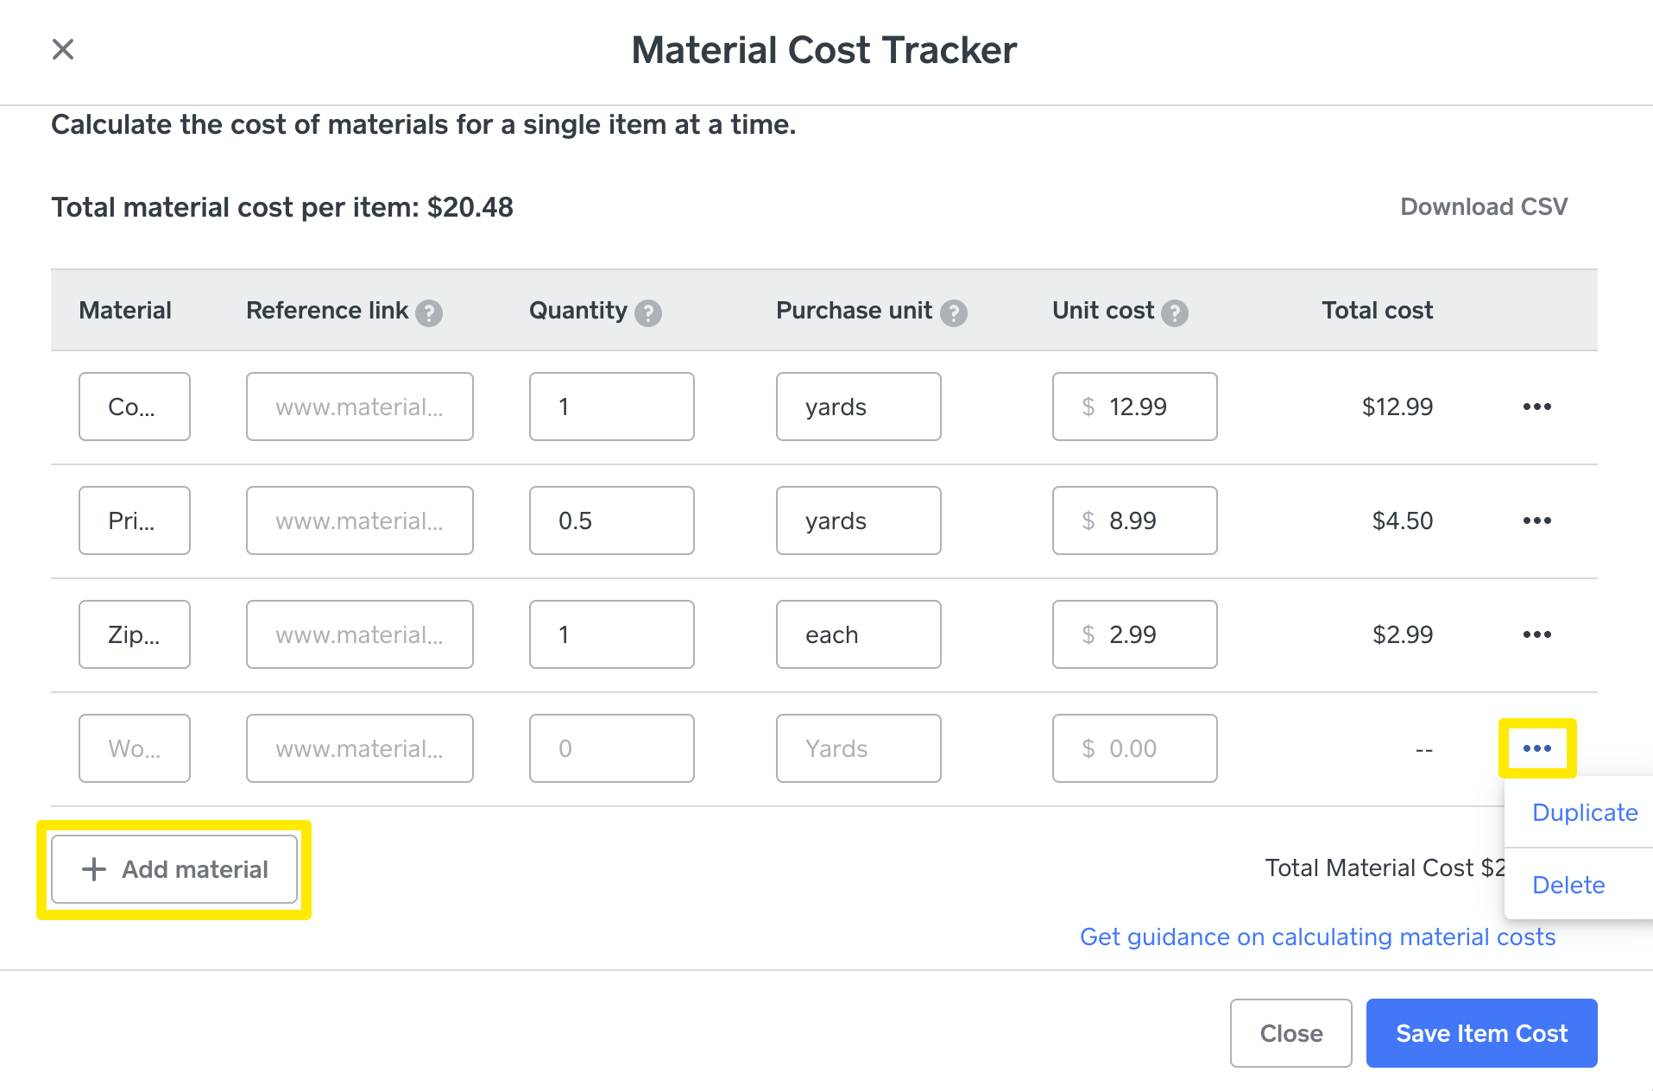Open the highlighted row menu on the empty material row
1653x1091 pixels.
click(x=1537, y=748)
